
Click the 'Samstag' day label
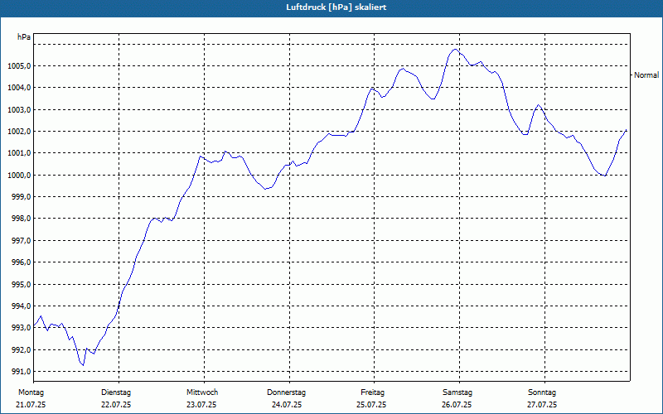pos(457,392)
